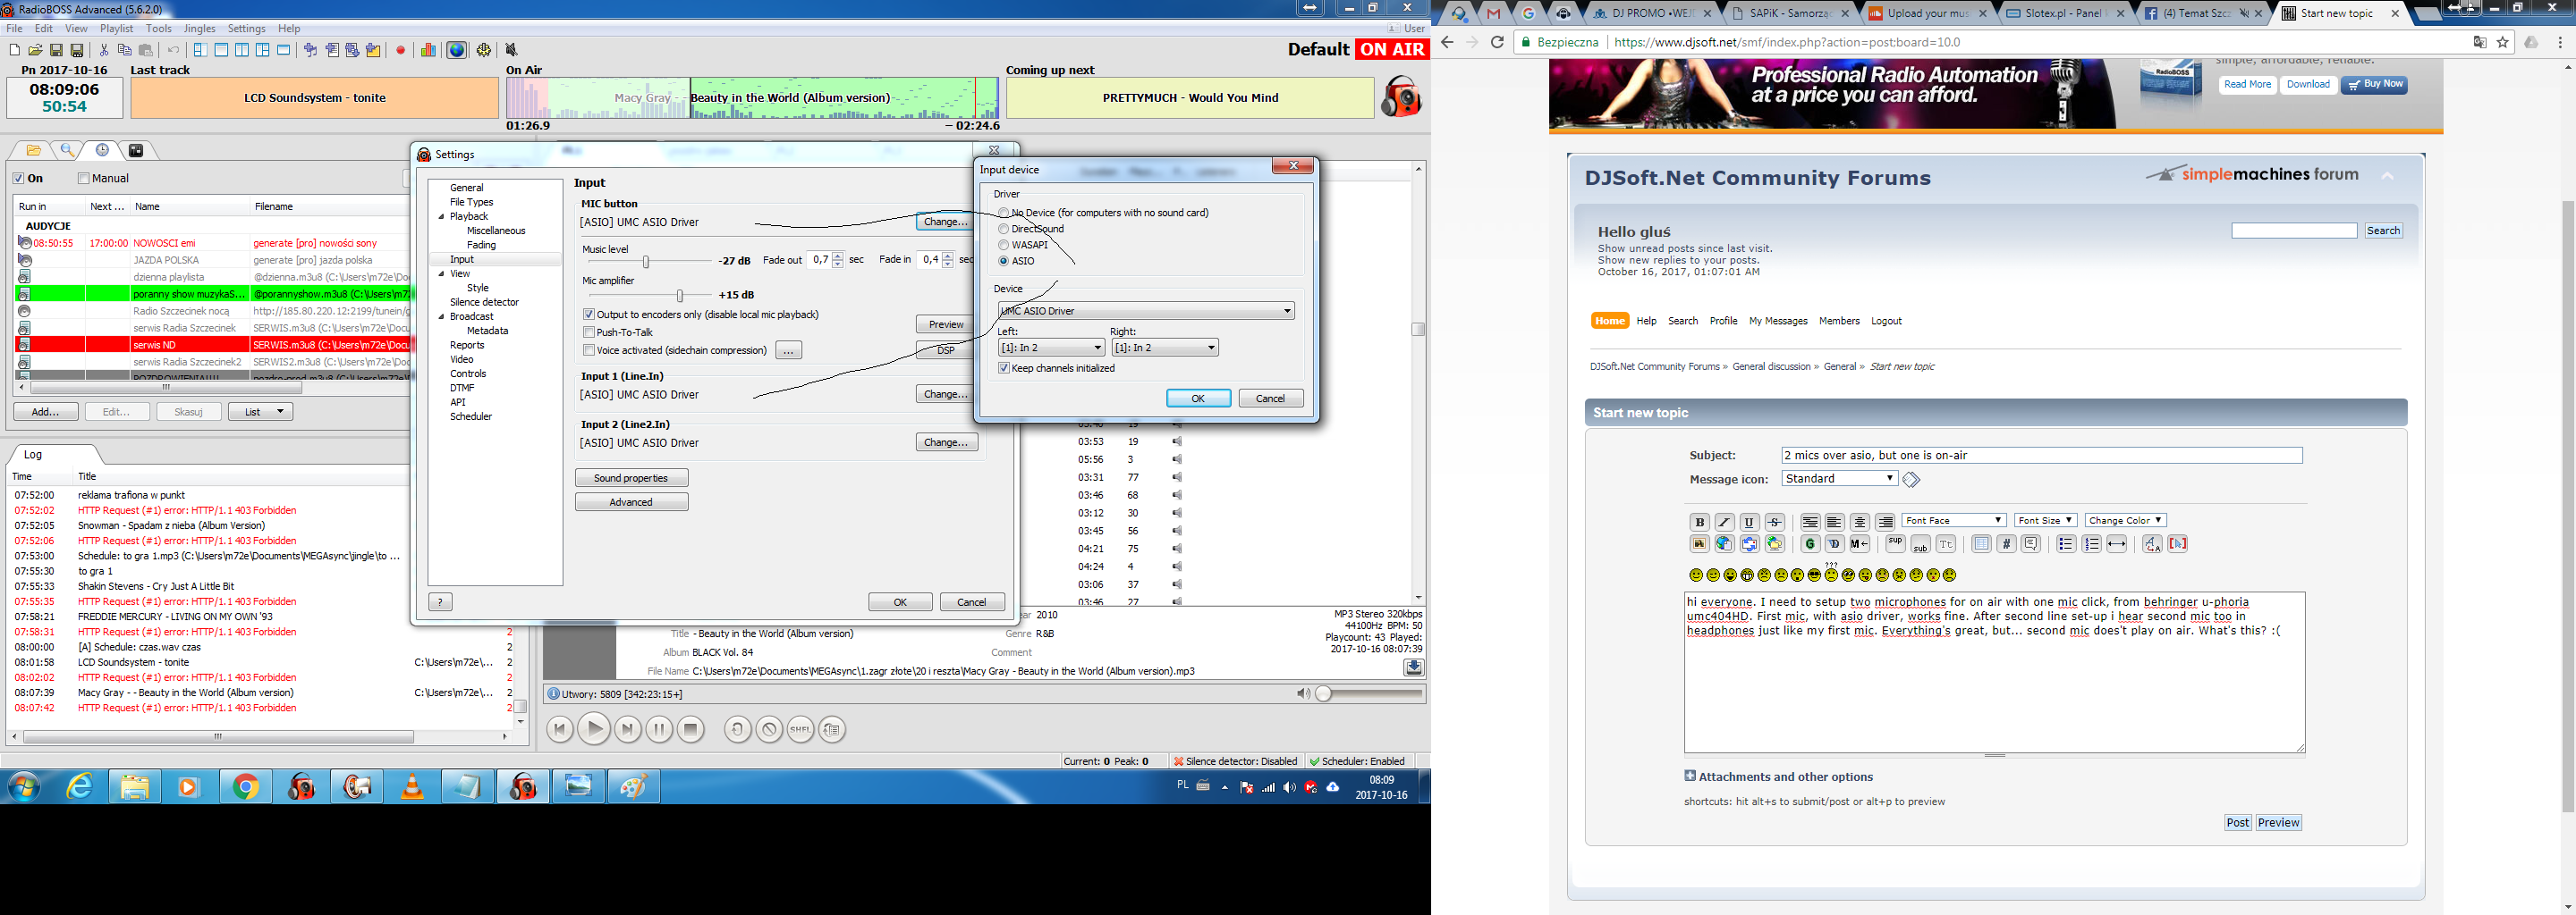Click the New playlist icon in RadioBOSS toolbar
The height and width of the screenshot is (915, 2576).
pyautogui.click(x=14, y=50)
